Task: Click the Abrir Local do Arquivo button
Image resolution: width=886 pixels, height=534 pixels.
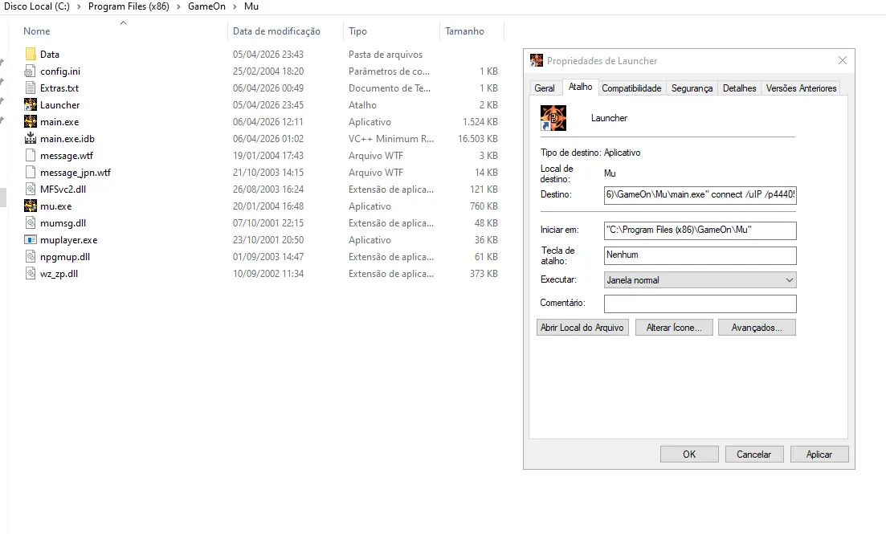Action: pyautogui.click(x=582, y=328)
